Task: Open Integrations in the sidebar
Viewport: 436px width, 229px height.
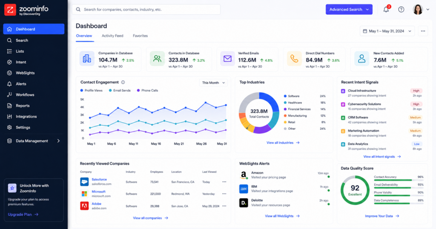Action: tap(34, 117)
